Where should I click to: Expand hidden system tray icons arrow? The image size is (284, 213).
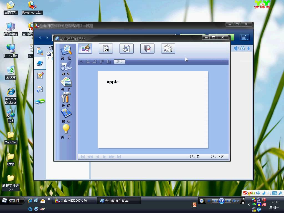point(249,204)
